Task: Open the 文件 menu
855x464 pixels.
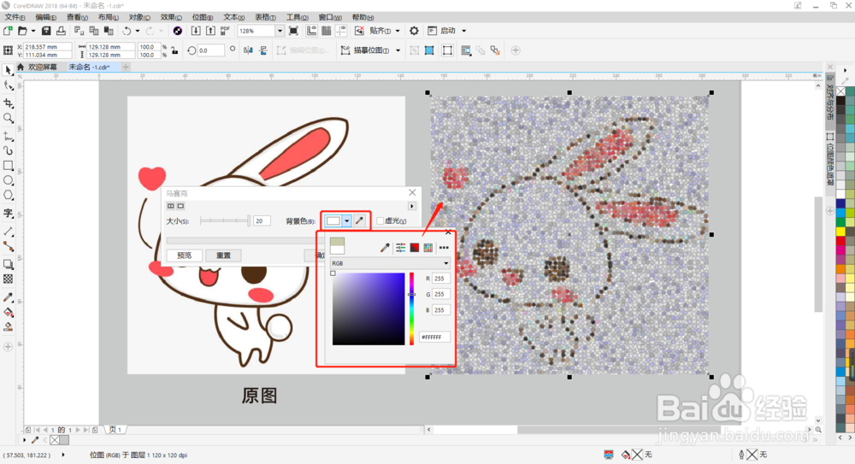Action: (x=15, y=17)
